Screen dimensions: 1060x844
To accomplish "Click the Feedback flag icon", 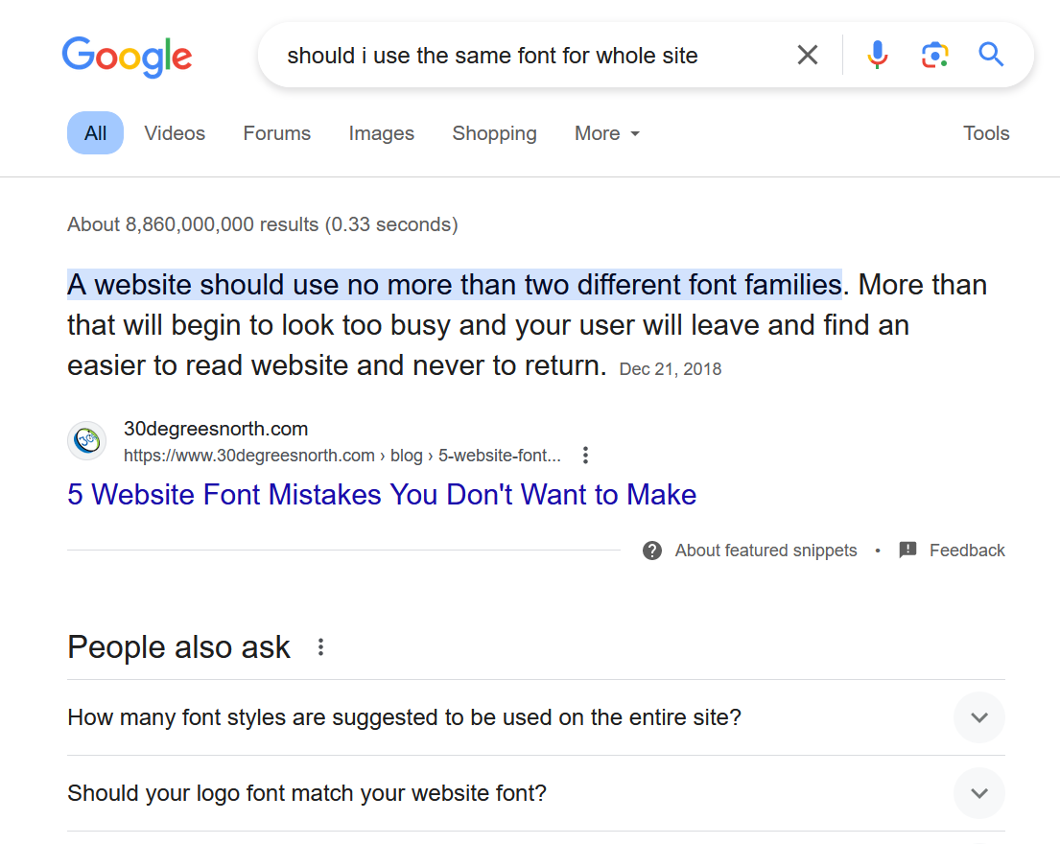I will click(907, 551).
